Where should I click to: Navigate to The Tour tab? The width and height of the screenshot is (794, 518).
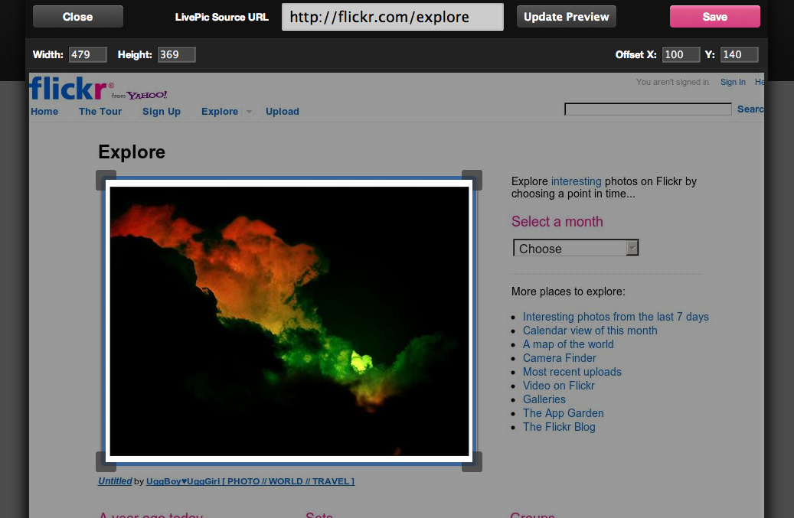(x=100, y=111)
